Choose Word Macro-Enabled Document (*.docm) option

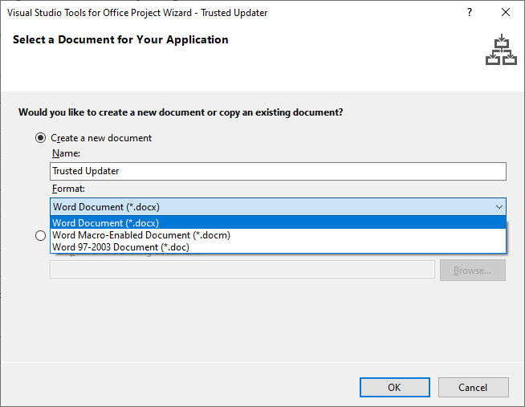(x=278, y=235)
